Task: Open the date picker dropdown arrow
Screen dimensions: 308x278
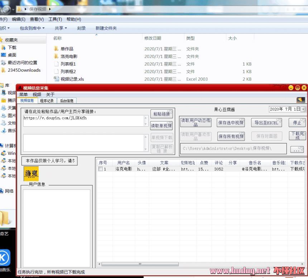Action: pos(303,109)
